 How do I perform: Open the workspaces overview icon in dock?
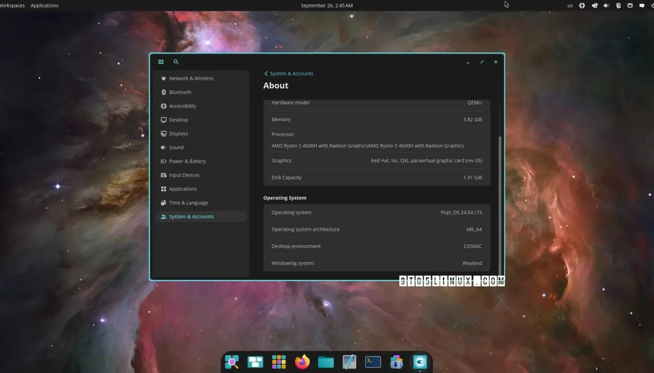pos(256,362)
